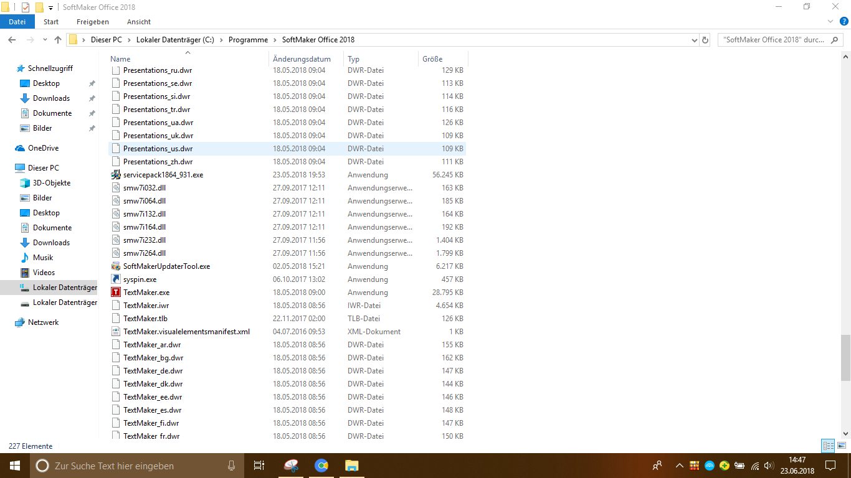Switch to large icons view in the status bar

tap(842, 446)
